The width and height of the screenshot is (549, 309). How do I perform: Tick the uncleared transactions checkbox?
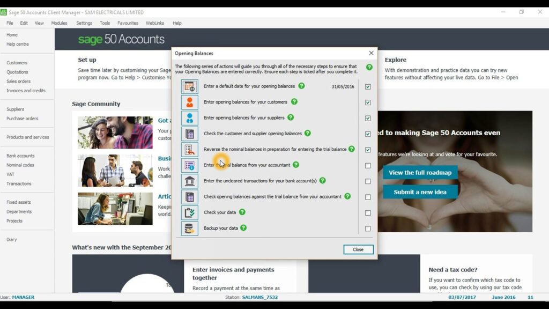tap(368, 181)
